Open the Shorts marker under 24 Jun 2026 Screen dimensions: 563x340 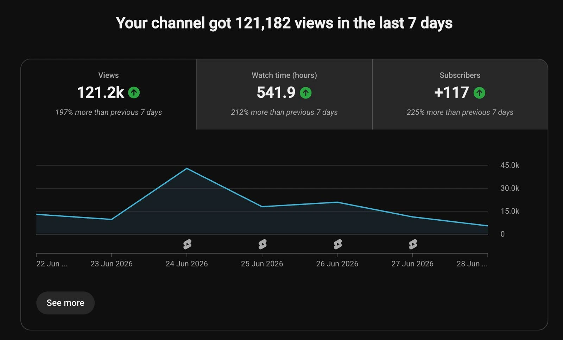(187, 244)
